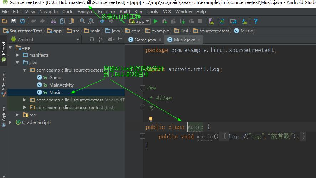Navigate forward with the right arrow icon

pos(111,21)
